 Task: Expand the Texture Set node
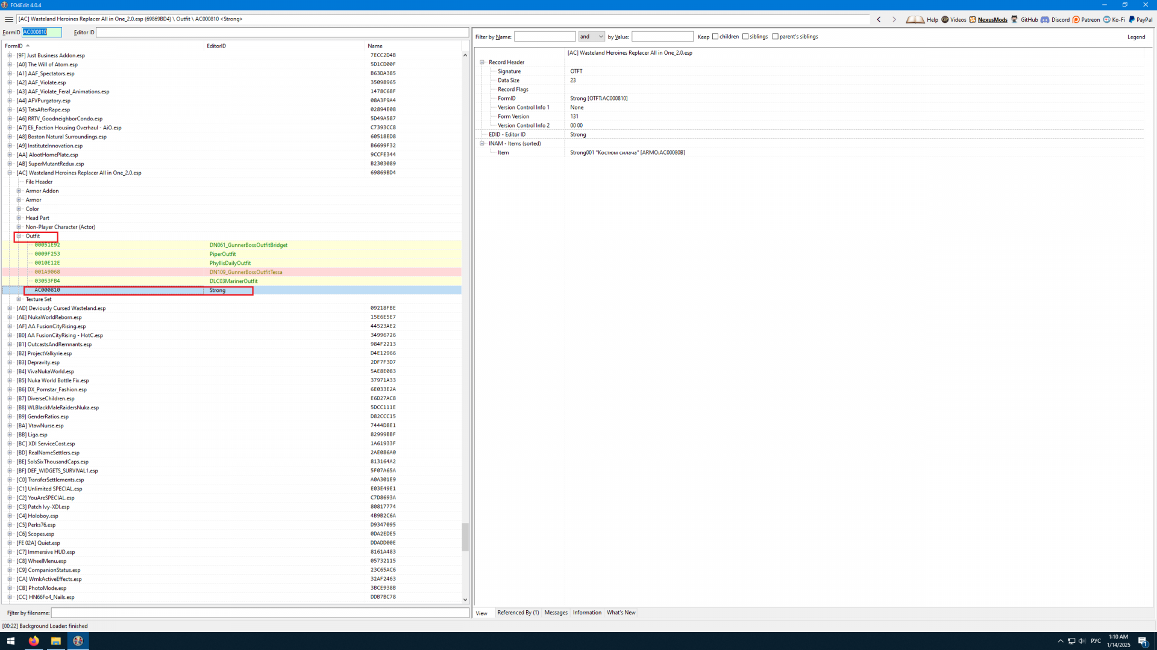click(x=19, y=299)
